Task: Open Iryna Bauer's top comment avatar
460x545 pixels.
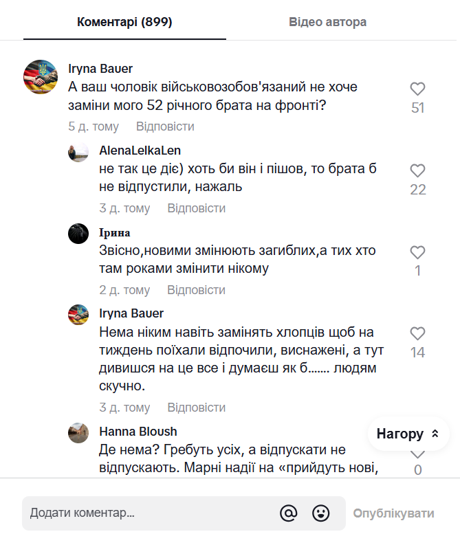Action: [40, 77]
